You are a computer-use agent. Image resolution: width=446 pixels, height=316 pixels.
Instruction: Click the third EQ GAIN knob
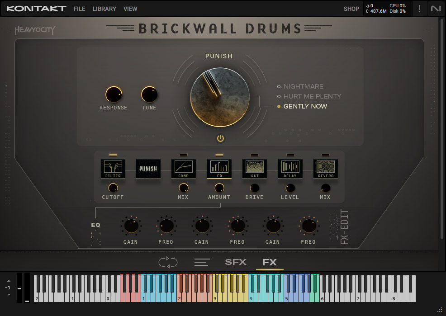(x=273, y=226)
